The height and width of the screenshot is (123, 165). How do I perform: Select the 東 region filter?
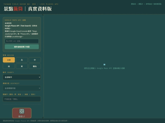(22, 66)
